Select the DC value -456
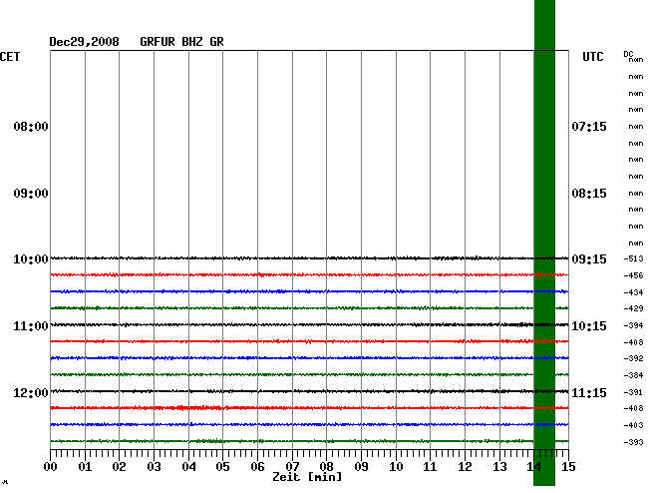Screen dimensions: 648x493 tap(633, 275)
